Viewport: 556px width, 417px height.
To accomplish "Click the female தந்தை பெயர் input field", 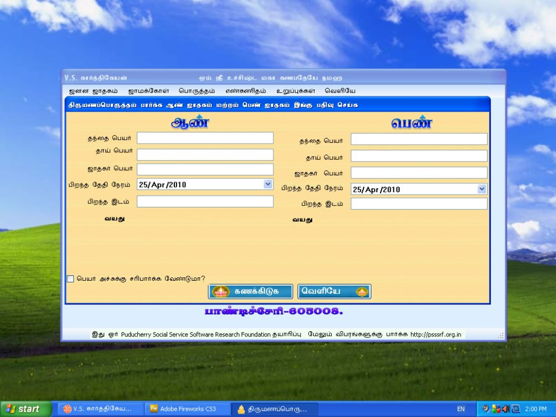I will click(419, 139).
